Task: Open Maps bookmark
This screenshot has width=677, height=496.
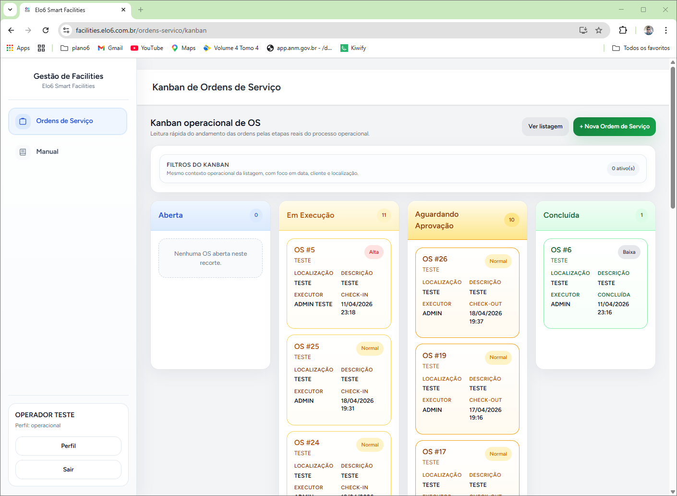Action: pos(183,48)
